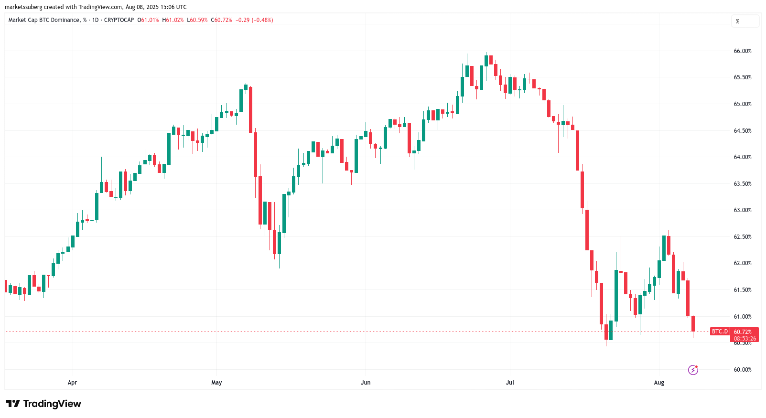This screenshot has height=418, width=766.
Task: Click the 60.00% price scale label
Action: [x=743, y=370]
